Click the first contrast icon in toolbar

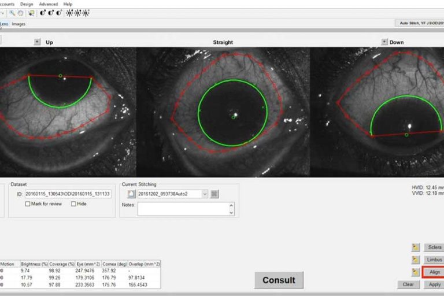[x=43, y=13]
